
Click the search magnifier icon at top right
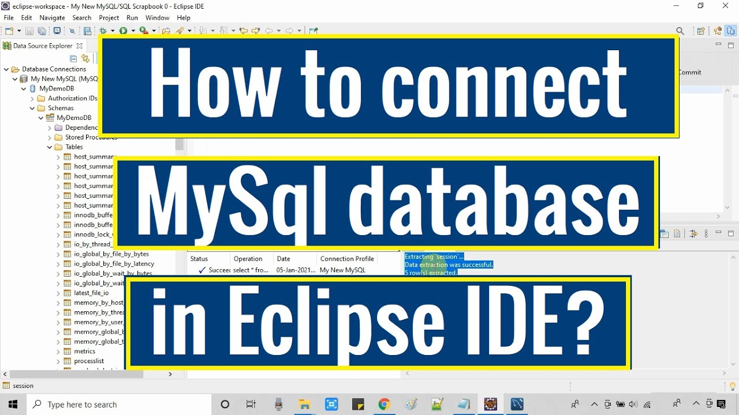pos(680,31)
